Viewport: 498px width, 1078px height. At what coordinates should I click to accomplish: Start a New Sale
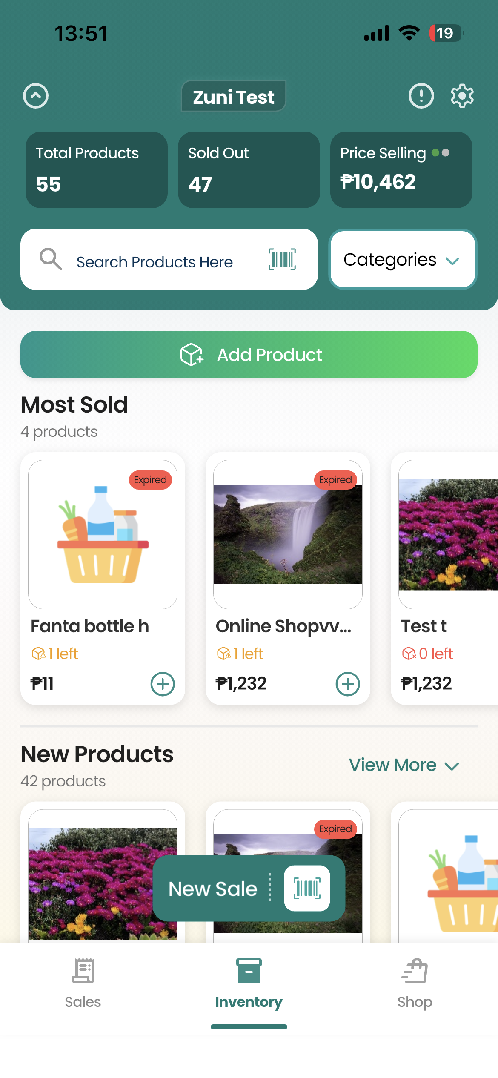click(x=213, y=889)
